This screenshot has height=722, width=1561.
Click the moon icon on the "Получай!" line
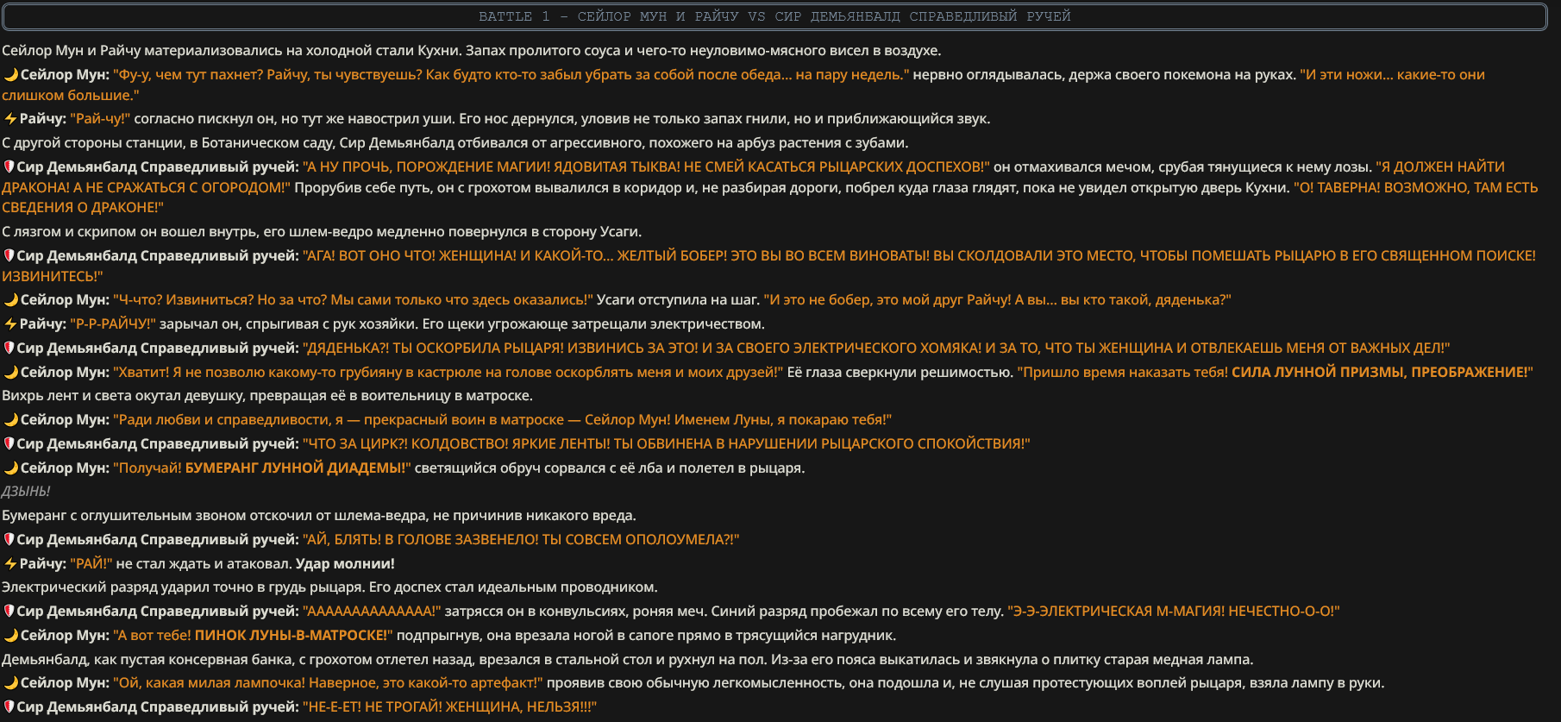[10, 468]
